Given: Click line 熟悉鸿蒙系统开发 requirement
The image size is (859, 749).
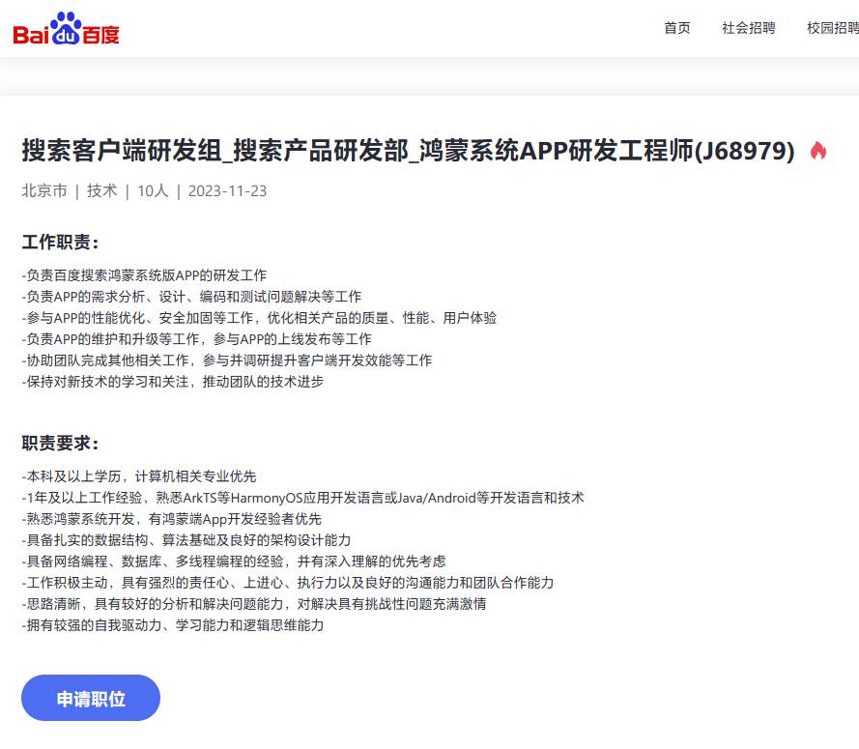Looking at the screenshot, I should [171, 519].
